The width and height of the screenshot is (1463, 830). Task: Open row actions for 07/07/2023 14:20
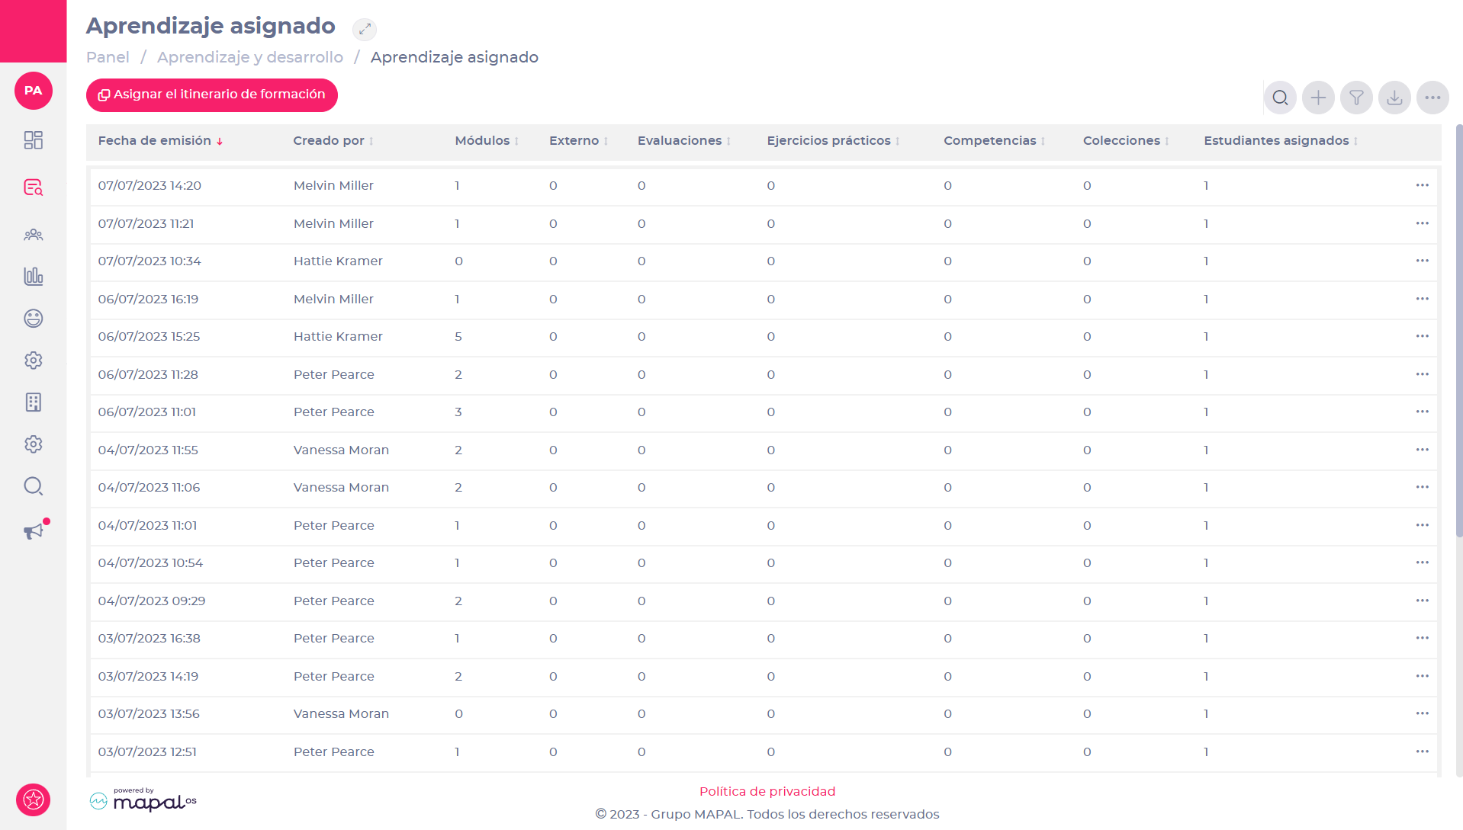(1422, 185)
